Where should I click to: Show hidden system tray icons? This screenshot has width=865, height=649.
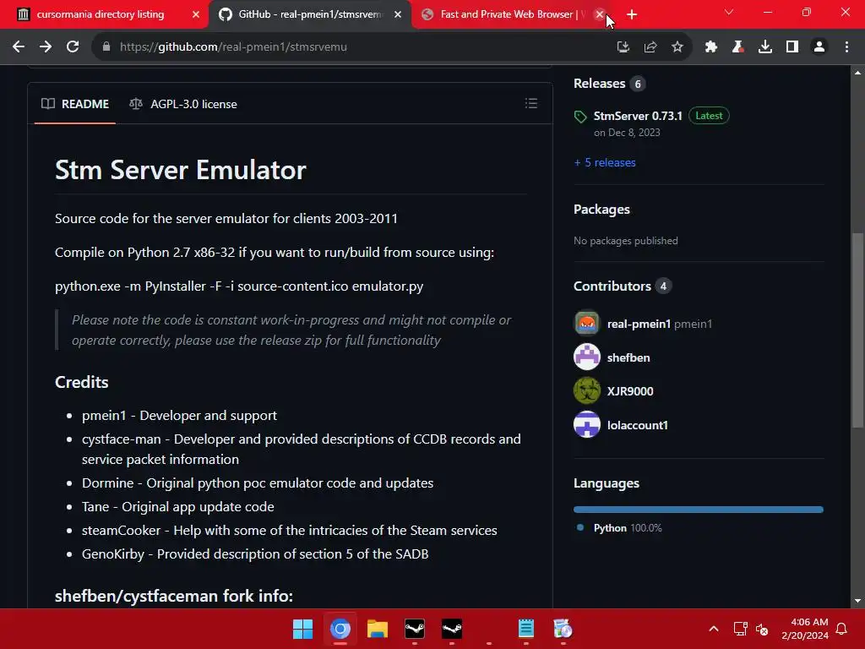coord(713,629)
